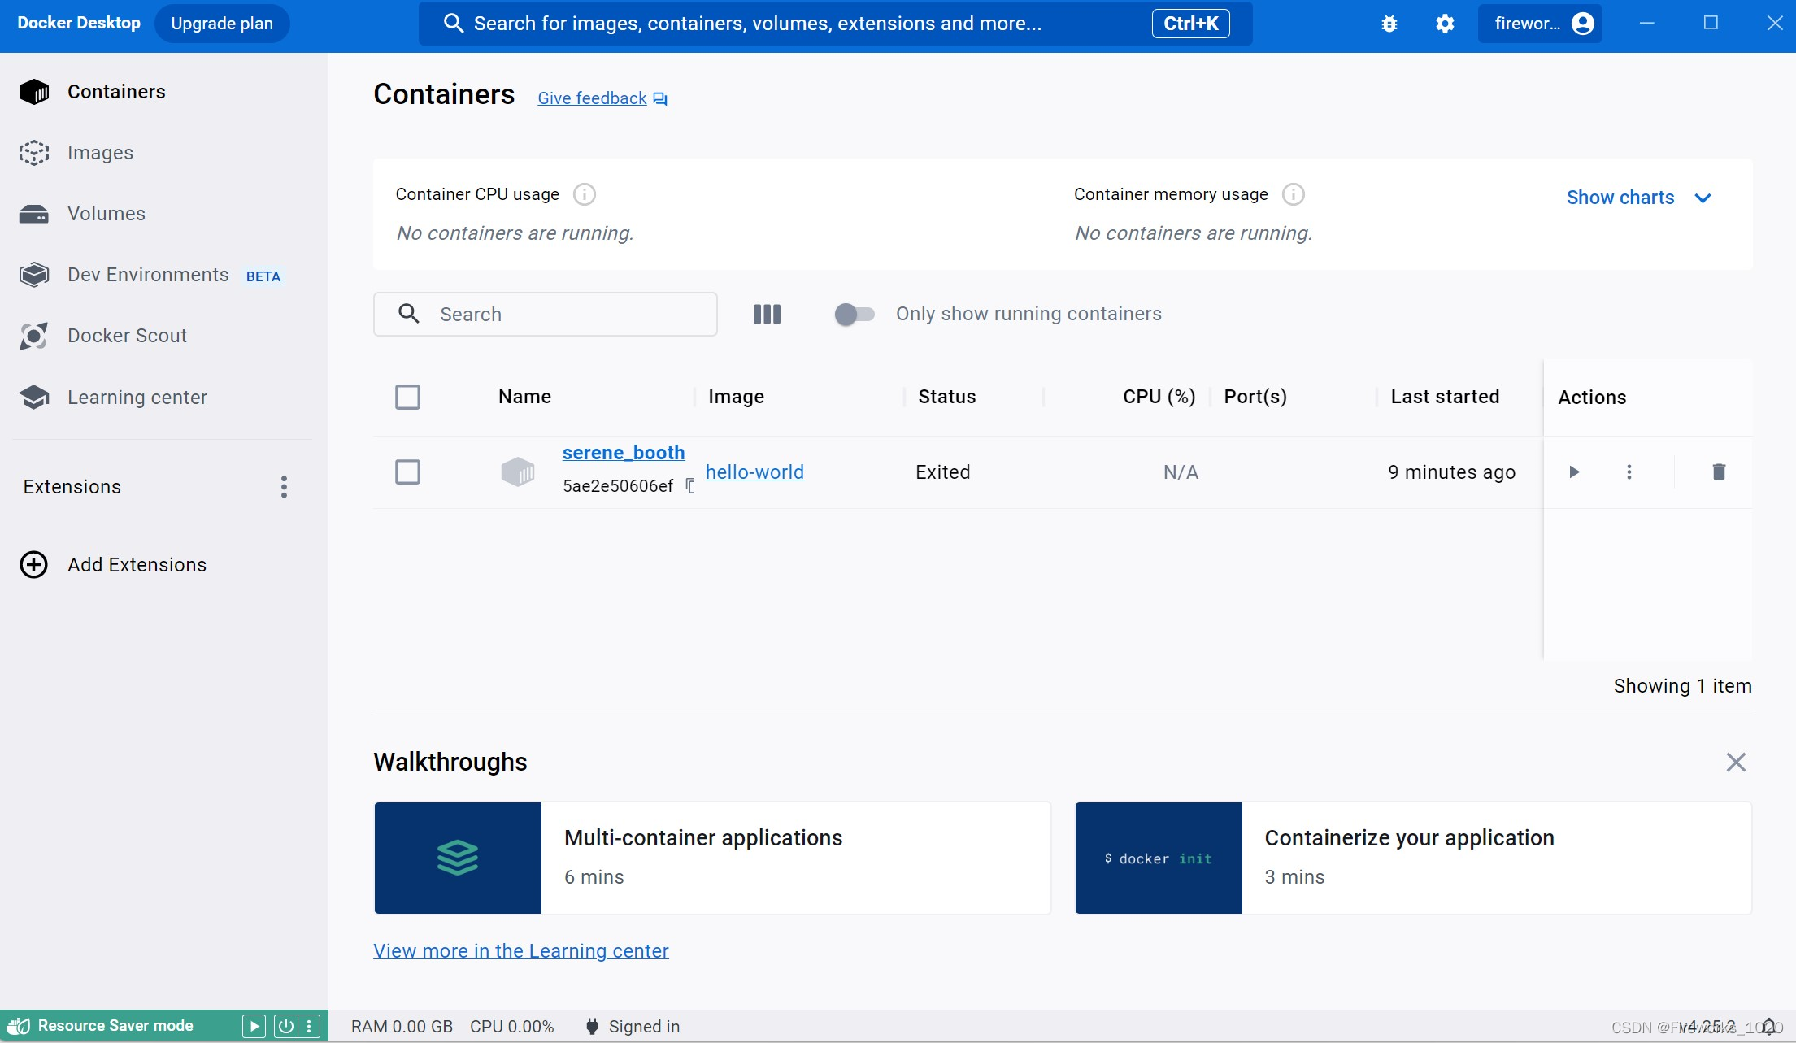Open the Containers section in sidebar

pyautogui.click(x=163, y=92)
